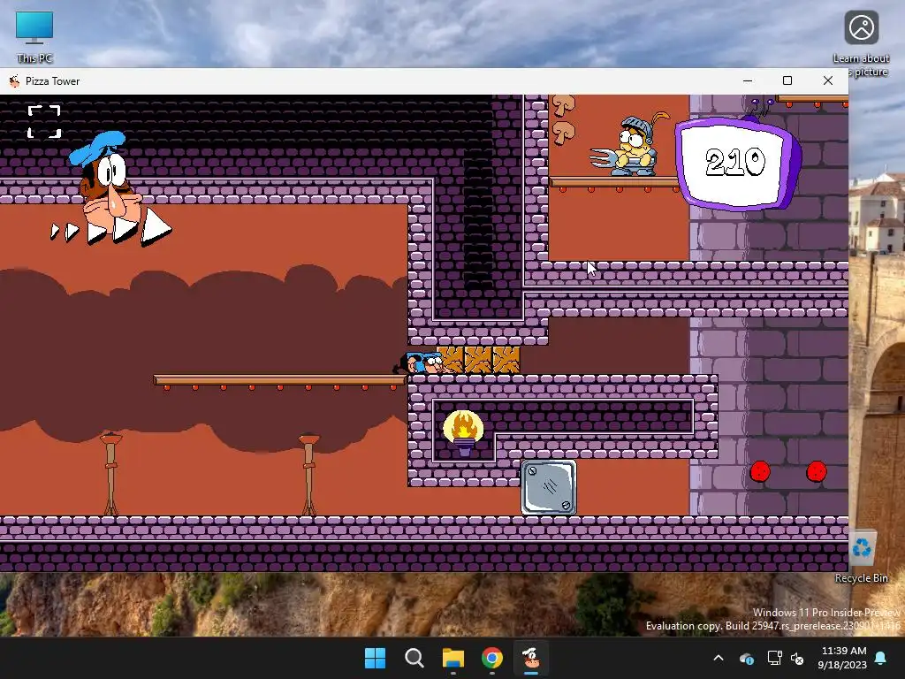
Task: Click the right wooden support pole
Action: coord(308,474)
